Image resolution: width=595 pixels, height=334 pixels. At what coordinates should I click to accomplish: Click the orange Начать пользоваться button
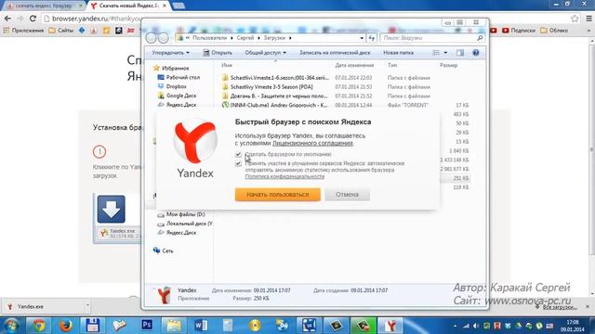tap(277, 194)
